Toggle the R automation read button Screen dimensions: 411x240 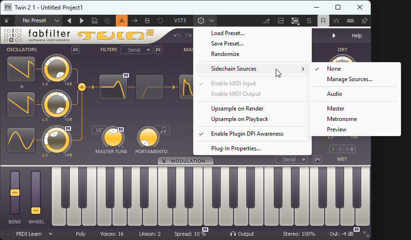(x=323, y=21)
